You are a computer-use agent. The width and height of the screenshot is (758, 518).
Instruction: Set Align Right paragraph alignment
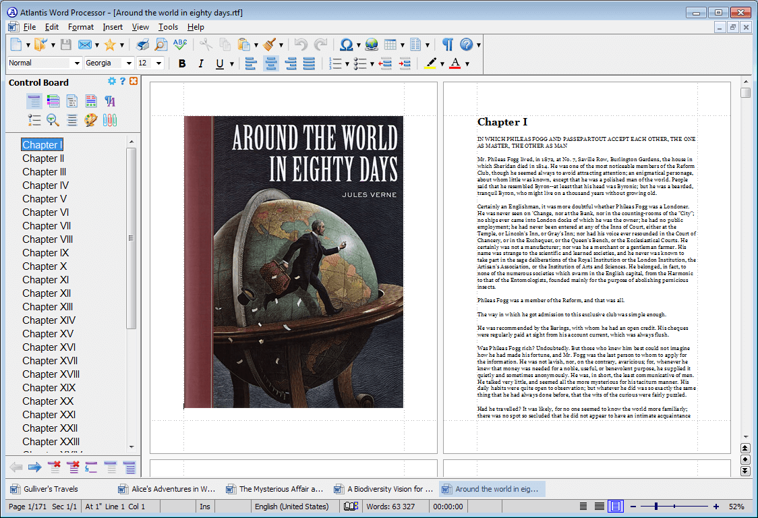point(291,63)
